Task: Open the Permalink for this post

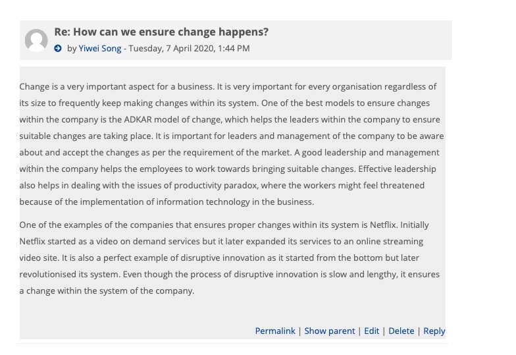Action: (275, 331)
